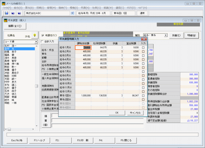Click キャンセル in the detail dialog

coord(135,113)
